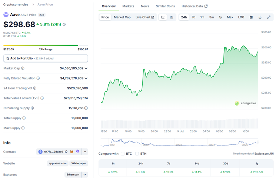Image resolution: width=279 pixels, height=178 pixels.
Task: Copy the contract address 0x7fc...2ddae9
Action: click(x=66, y=151)
